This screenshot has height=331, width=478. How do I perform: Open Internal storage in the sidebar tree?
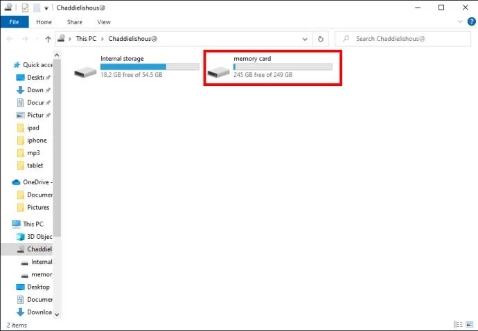point(37,262)
